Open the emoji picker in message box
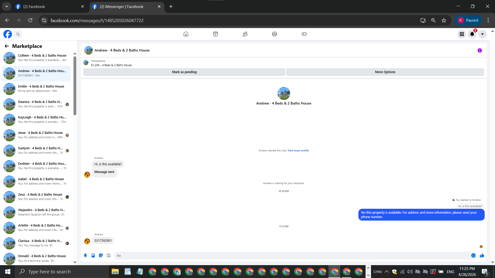This screenshot has height=278, width=495. [473, 255]
